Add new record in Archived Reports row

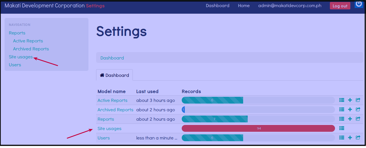click(x=350, y=110)
